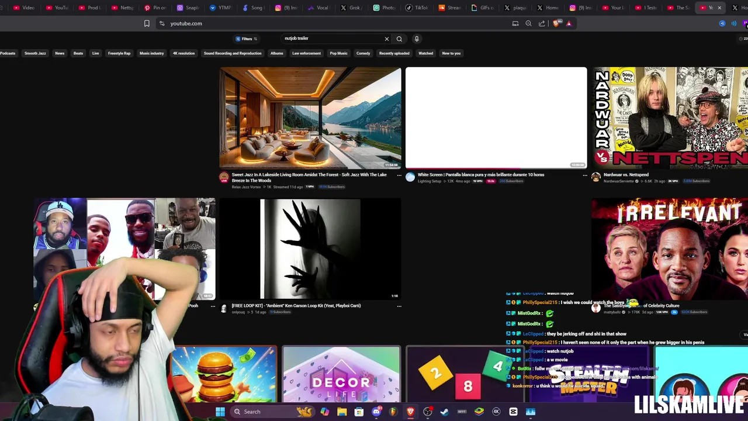The image size is (748, 421).
Task: Select the Live filter chip
Action: [95, 53]
